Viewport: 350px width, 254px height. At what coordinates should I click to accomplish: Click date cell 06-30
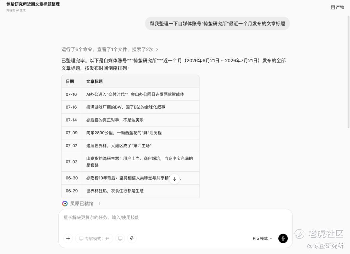pos(72,178)
